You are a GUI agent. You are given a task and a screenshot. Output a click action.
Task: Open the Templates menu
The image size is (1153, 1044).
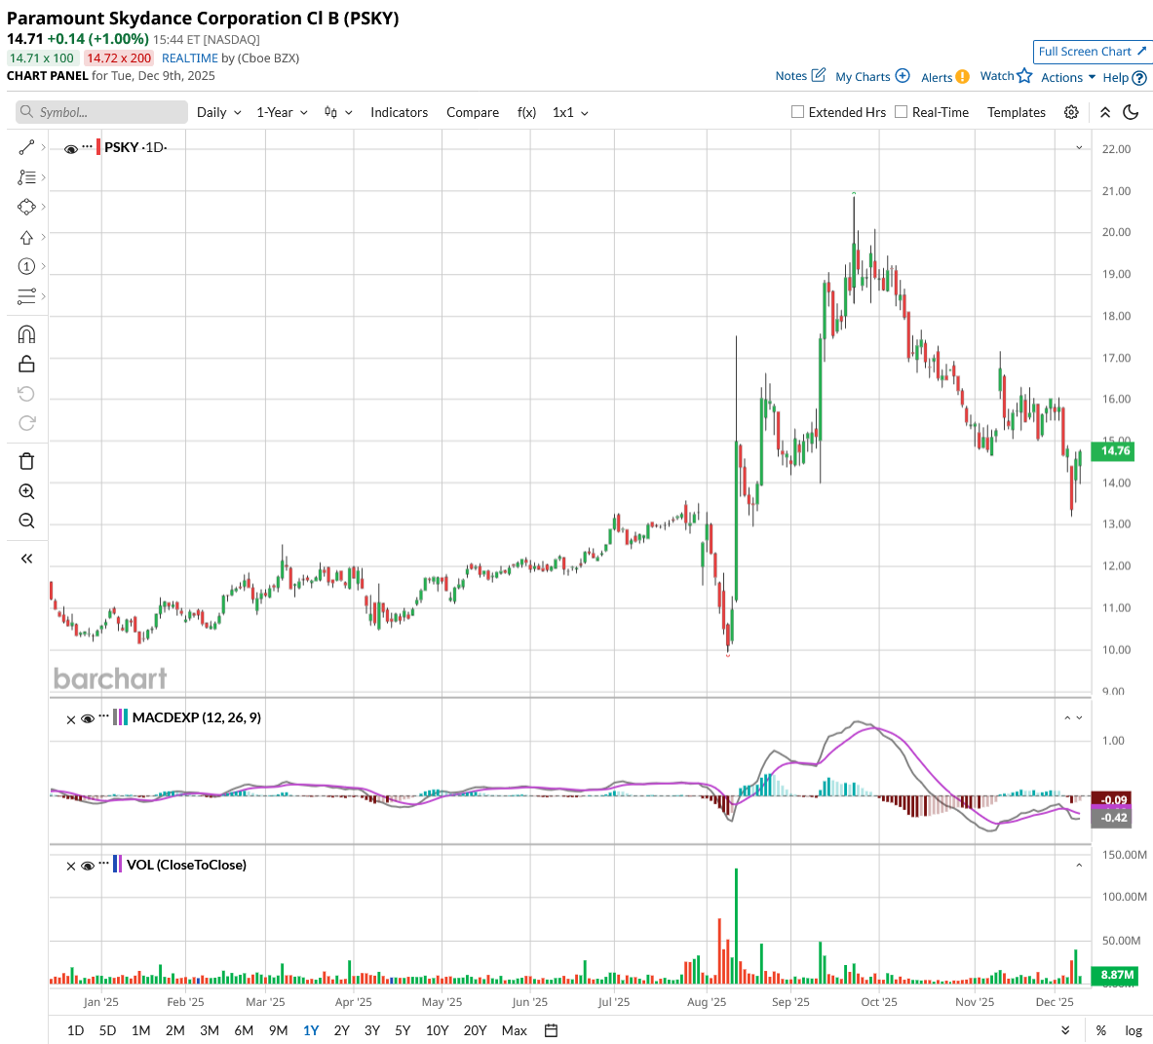[x=1017, y=112]
